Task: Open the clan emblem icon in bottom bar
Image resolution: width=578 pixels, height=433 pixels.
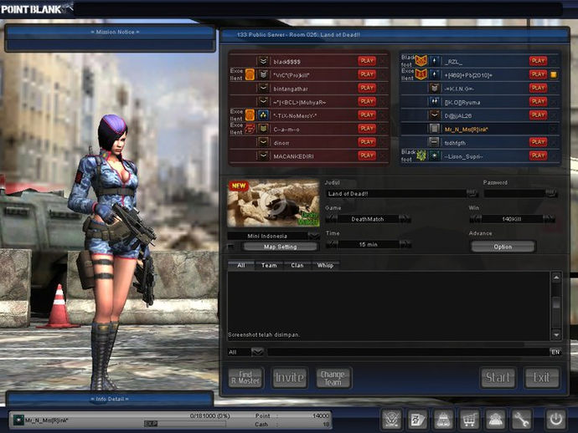Action: point(391,419)
